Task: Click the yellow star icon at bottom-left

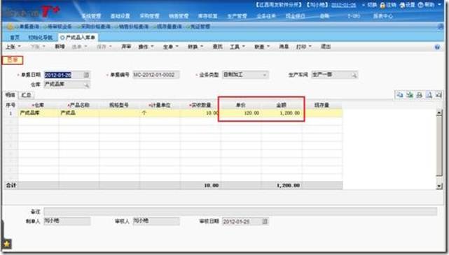Action: click(6, 244)
